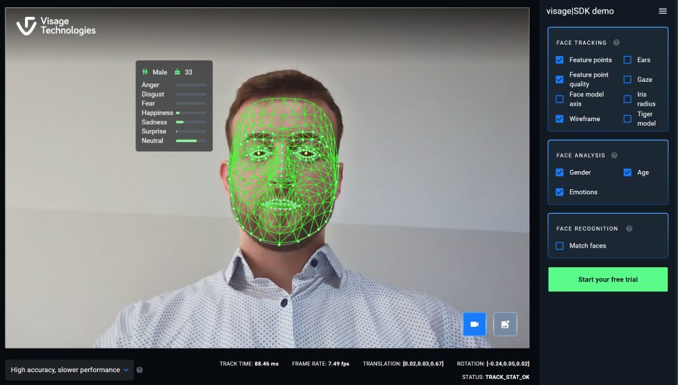678x385 pixels.
Task: Toggle the Emotions checkbox off
Action: [559, 192]
